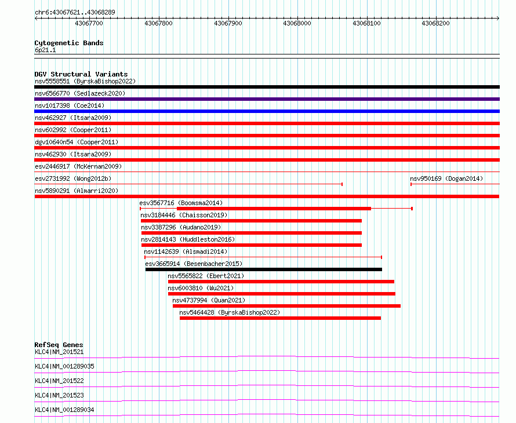Click red bar under nsv5565822 Ebert2021

pos(281,282)
